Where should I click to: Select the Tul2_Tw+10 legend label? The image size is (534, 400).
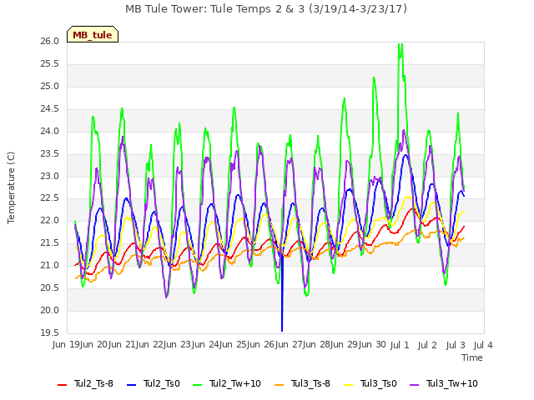coord(235,383)
